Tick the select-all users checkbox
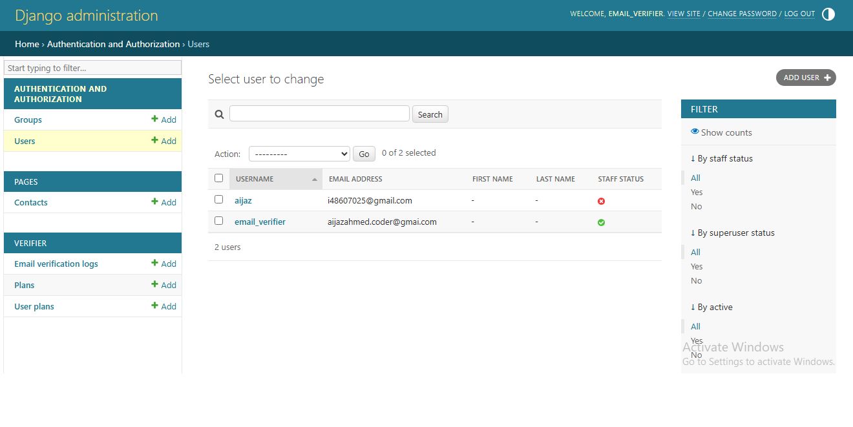The image size is (853, 427). (218, 178)
